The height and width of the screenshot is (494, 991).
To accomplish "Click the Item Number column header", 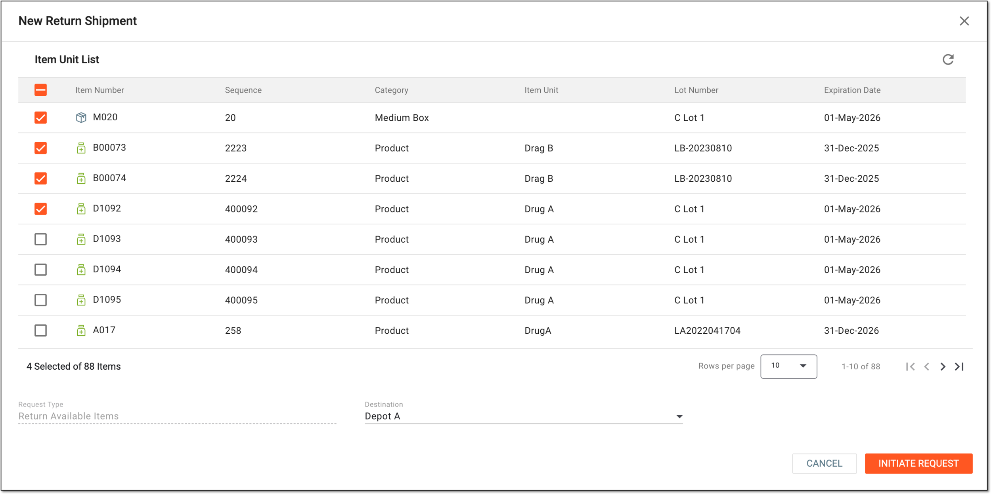I will pos(99,90).
